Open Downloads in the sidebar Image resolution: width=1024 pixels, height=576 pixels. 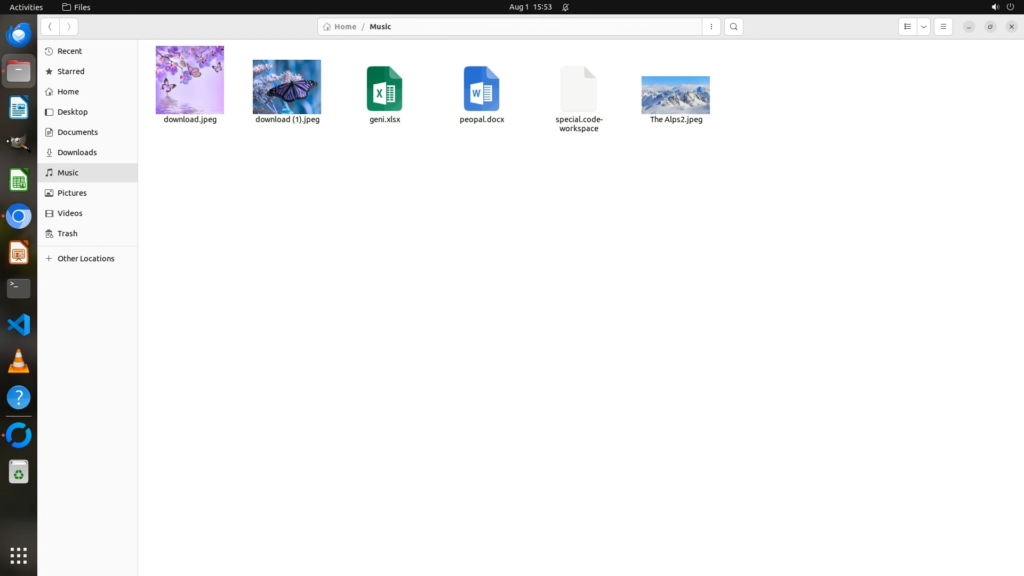click(77, 153)
